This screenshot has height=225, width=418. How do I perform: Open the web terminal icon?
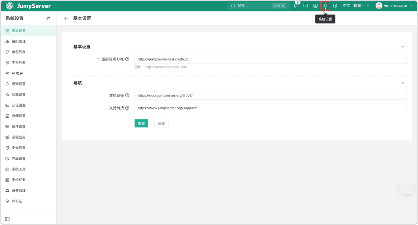pyautogui.click(x=306, y=6)
